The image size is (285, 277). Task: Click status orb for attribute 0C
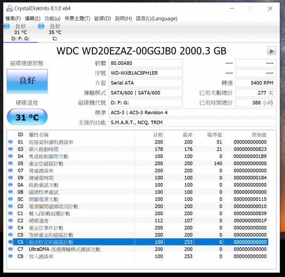pos(10,199)
